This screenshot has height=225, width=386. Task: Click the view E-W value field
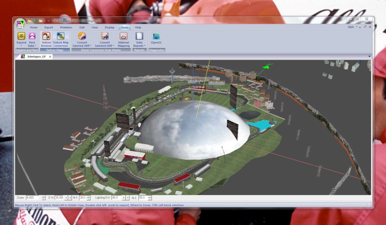pos(59,198)
